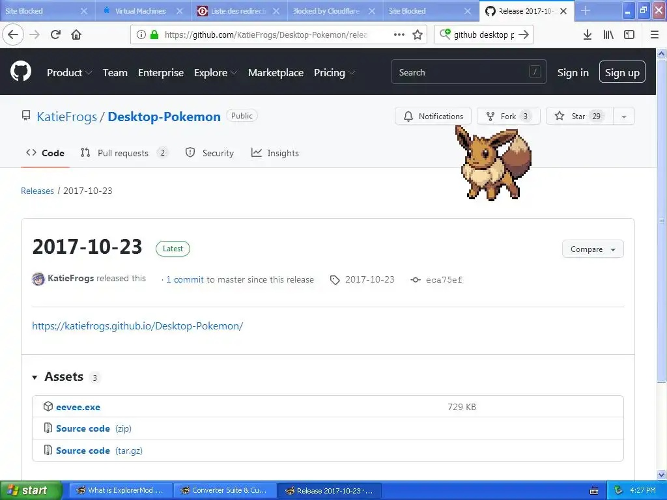Switch to What is ExplorerMod taskbar window
The width and height of the screenshot is (667, 500).
tap(121, 491)
